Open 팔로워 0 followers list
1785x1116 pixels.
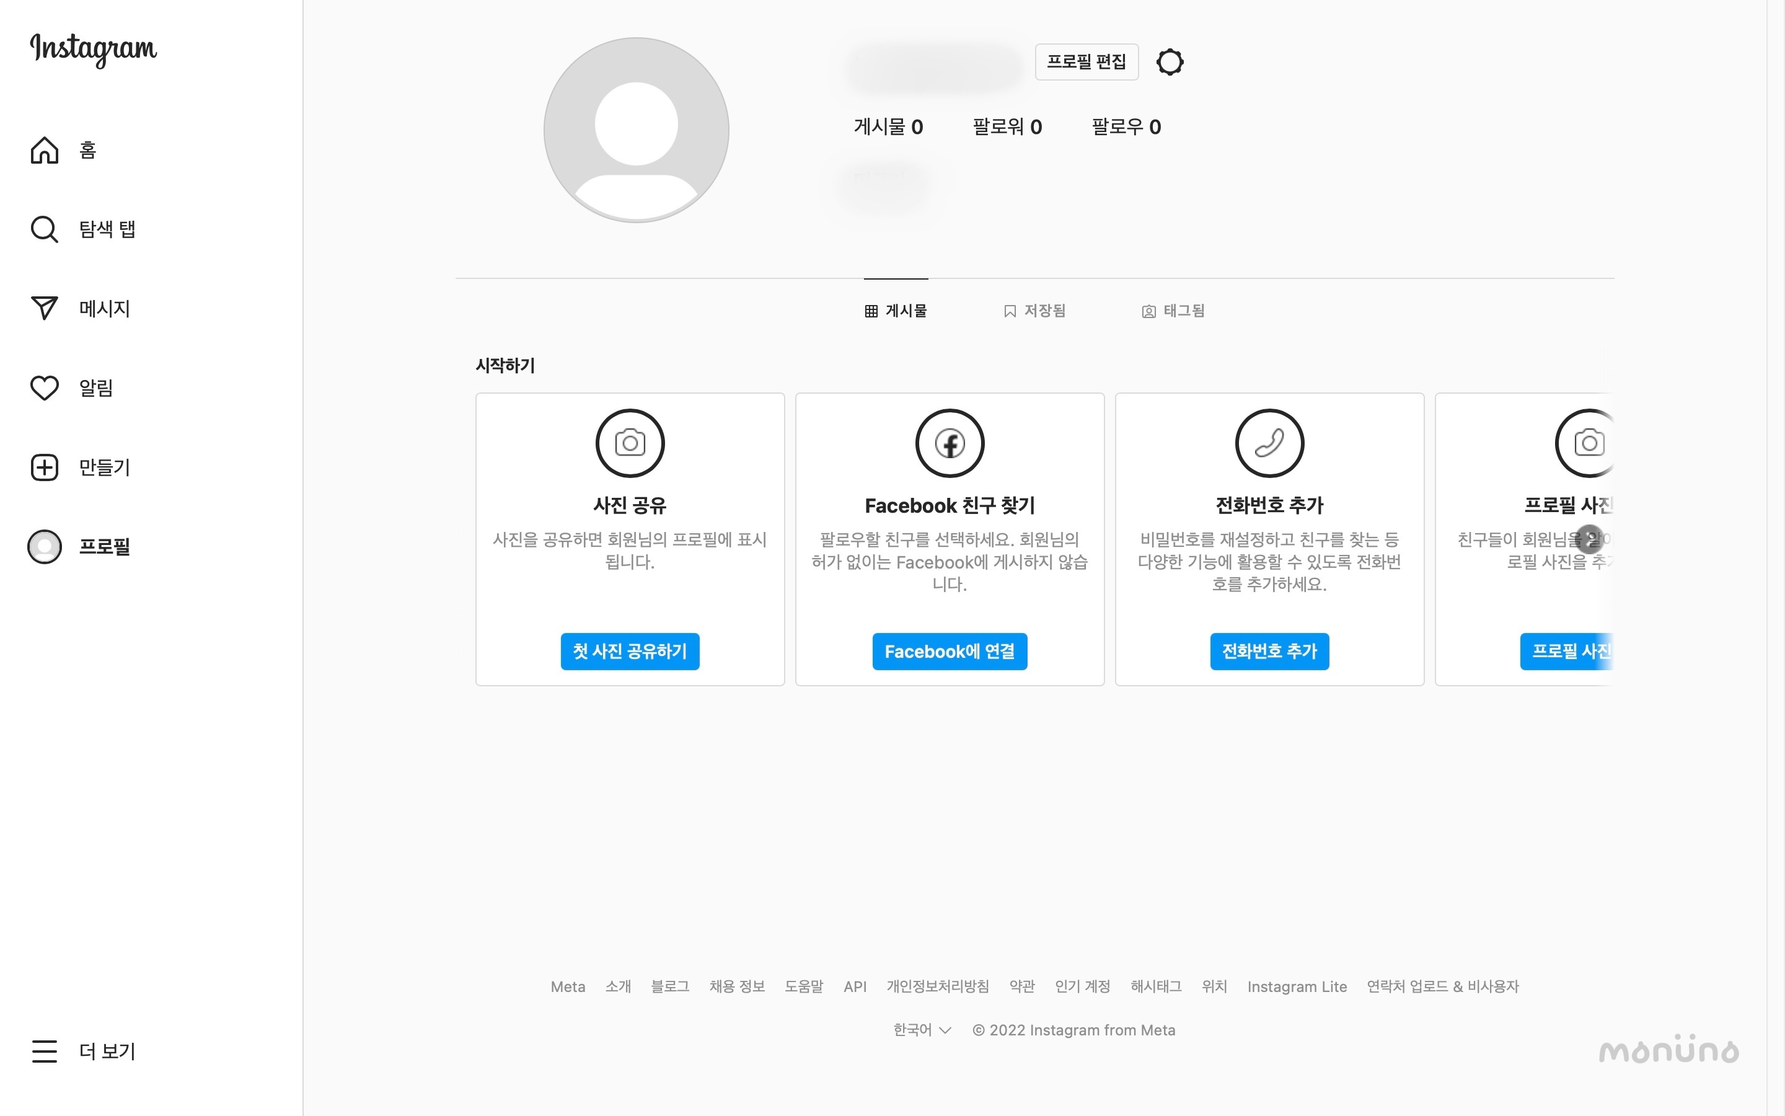pyautogui.click(x=1007, y=127)
